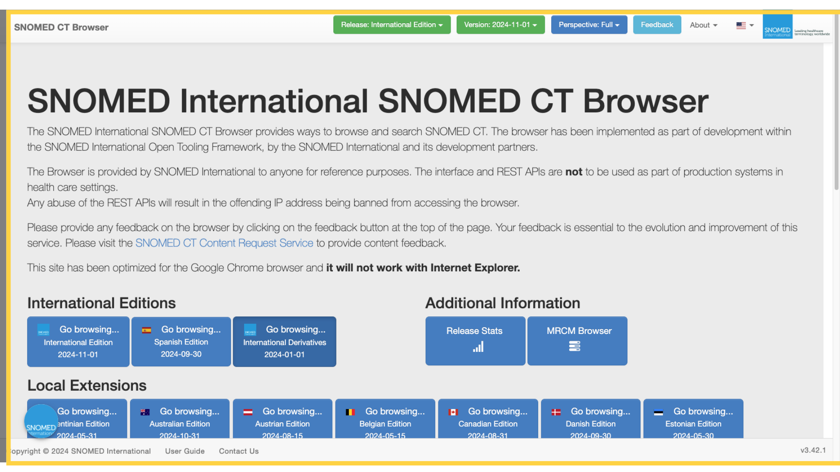Open the About menu

tap(703, 25)
